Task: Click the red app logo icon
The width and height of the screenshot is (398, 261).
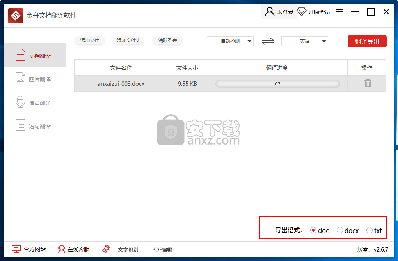Action: [x=16, y=16]
